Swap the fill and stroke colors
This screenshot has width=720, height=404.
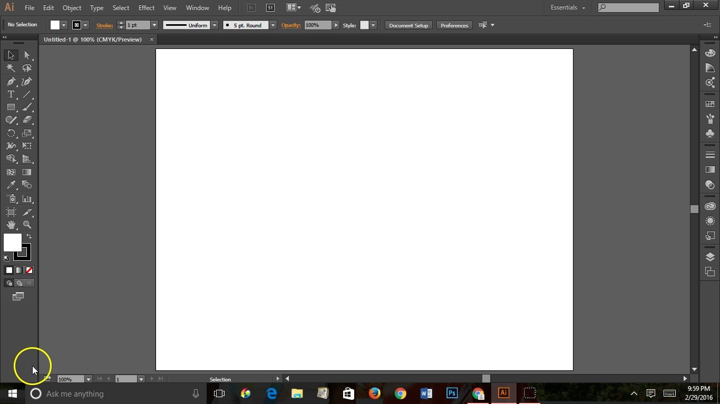(29, 236)
